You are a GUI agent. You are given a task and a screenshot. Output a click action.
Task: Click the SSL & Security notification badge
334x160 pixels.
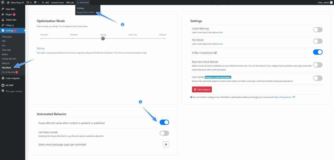point(17,72)
